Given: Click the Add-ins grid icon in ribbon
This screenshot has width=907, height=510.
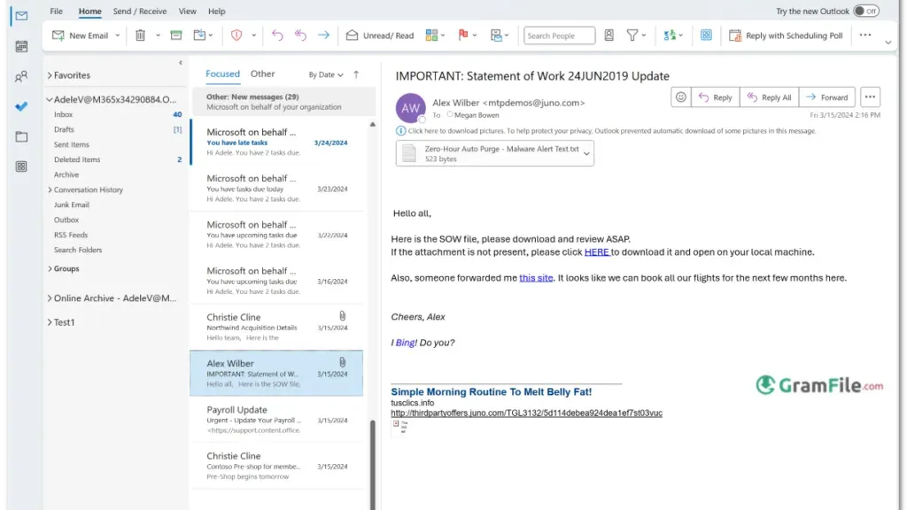Looking at the screenshot, I should (706, 35).
